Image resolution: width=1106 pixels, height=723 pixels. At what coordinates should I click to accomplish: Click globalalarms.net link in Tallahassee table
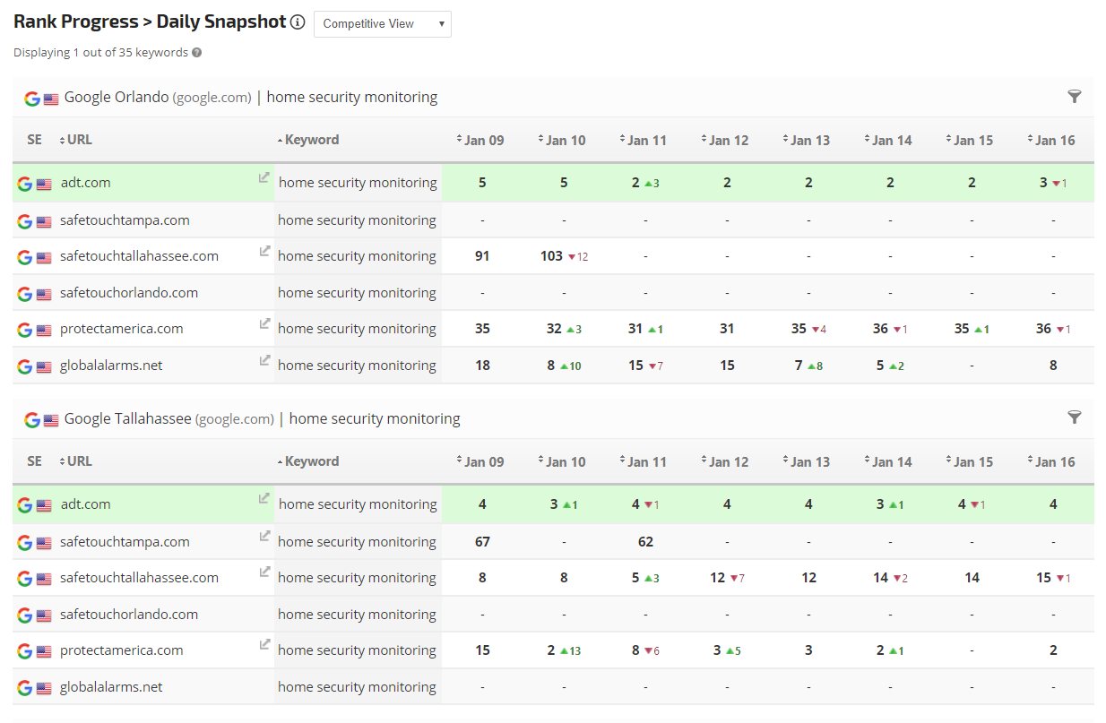[x=111, y=687]
